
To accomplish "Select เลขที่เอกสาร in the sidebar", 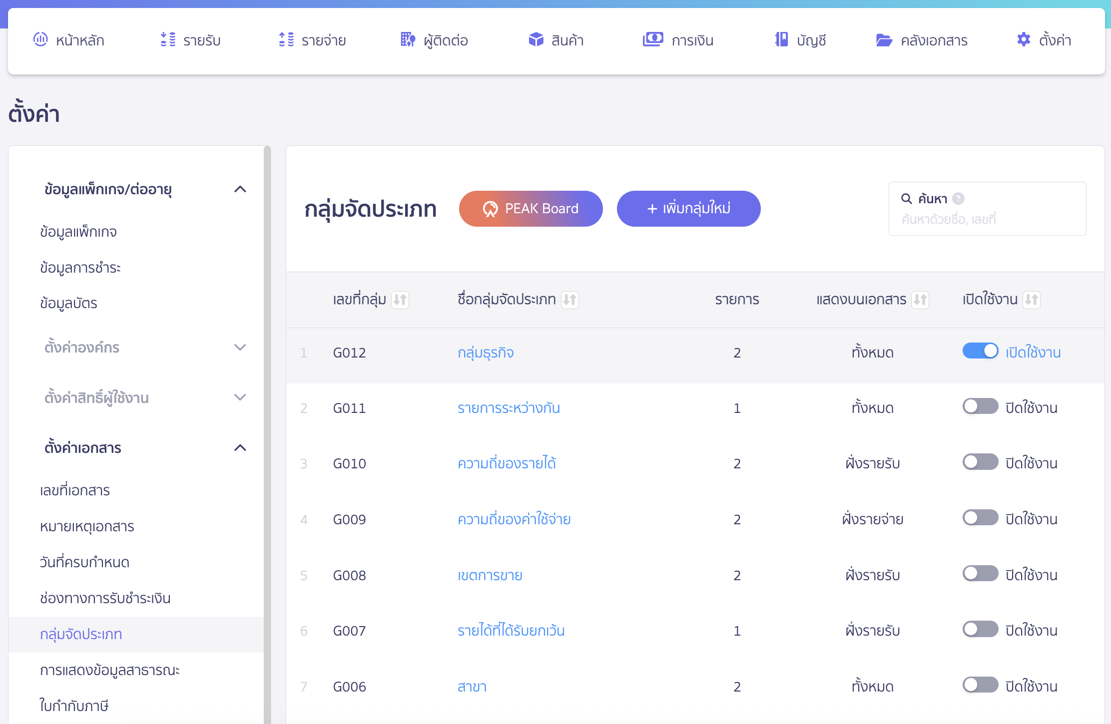I will point(75,490).
